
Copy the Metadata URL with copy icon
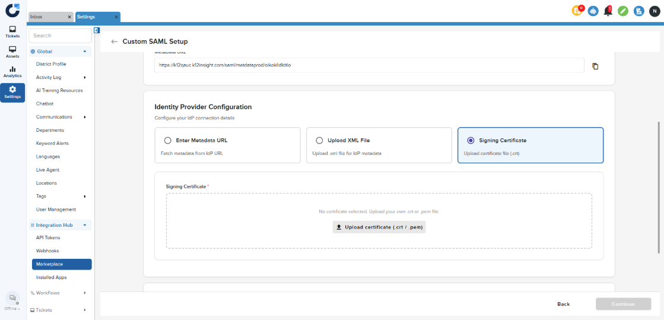tap(595, 66)
